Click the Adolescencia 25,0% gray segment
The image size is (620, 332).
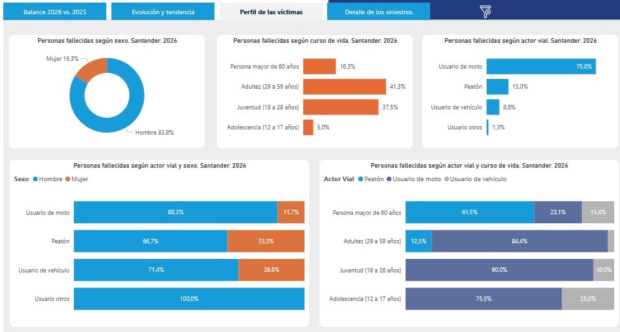588,299
